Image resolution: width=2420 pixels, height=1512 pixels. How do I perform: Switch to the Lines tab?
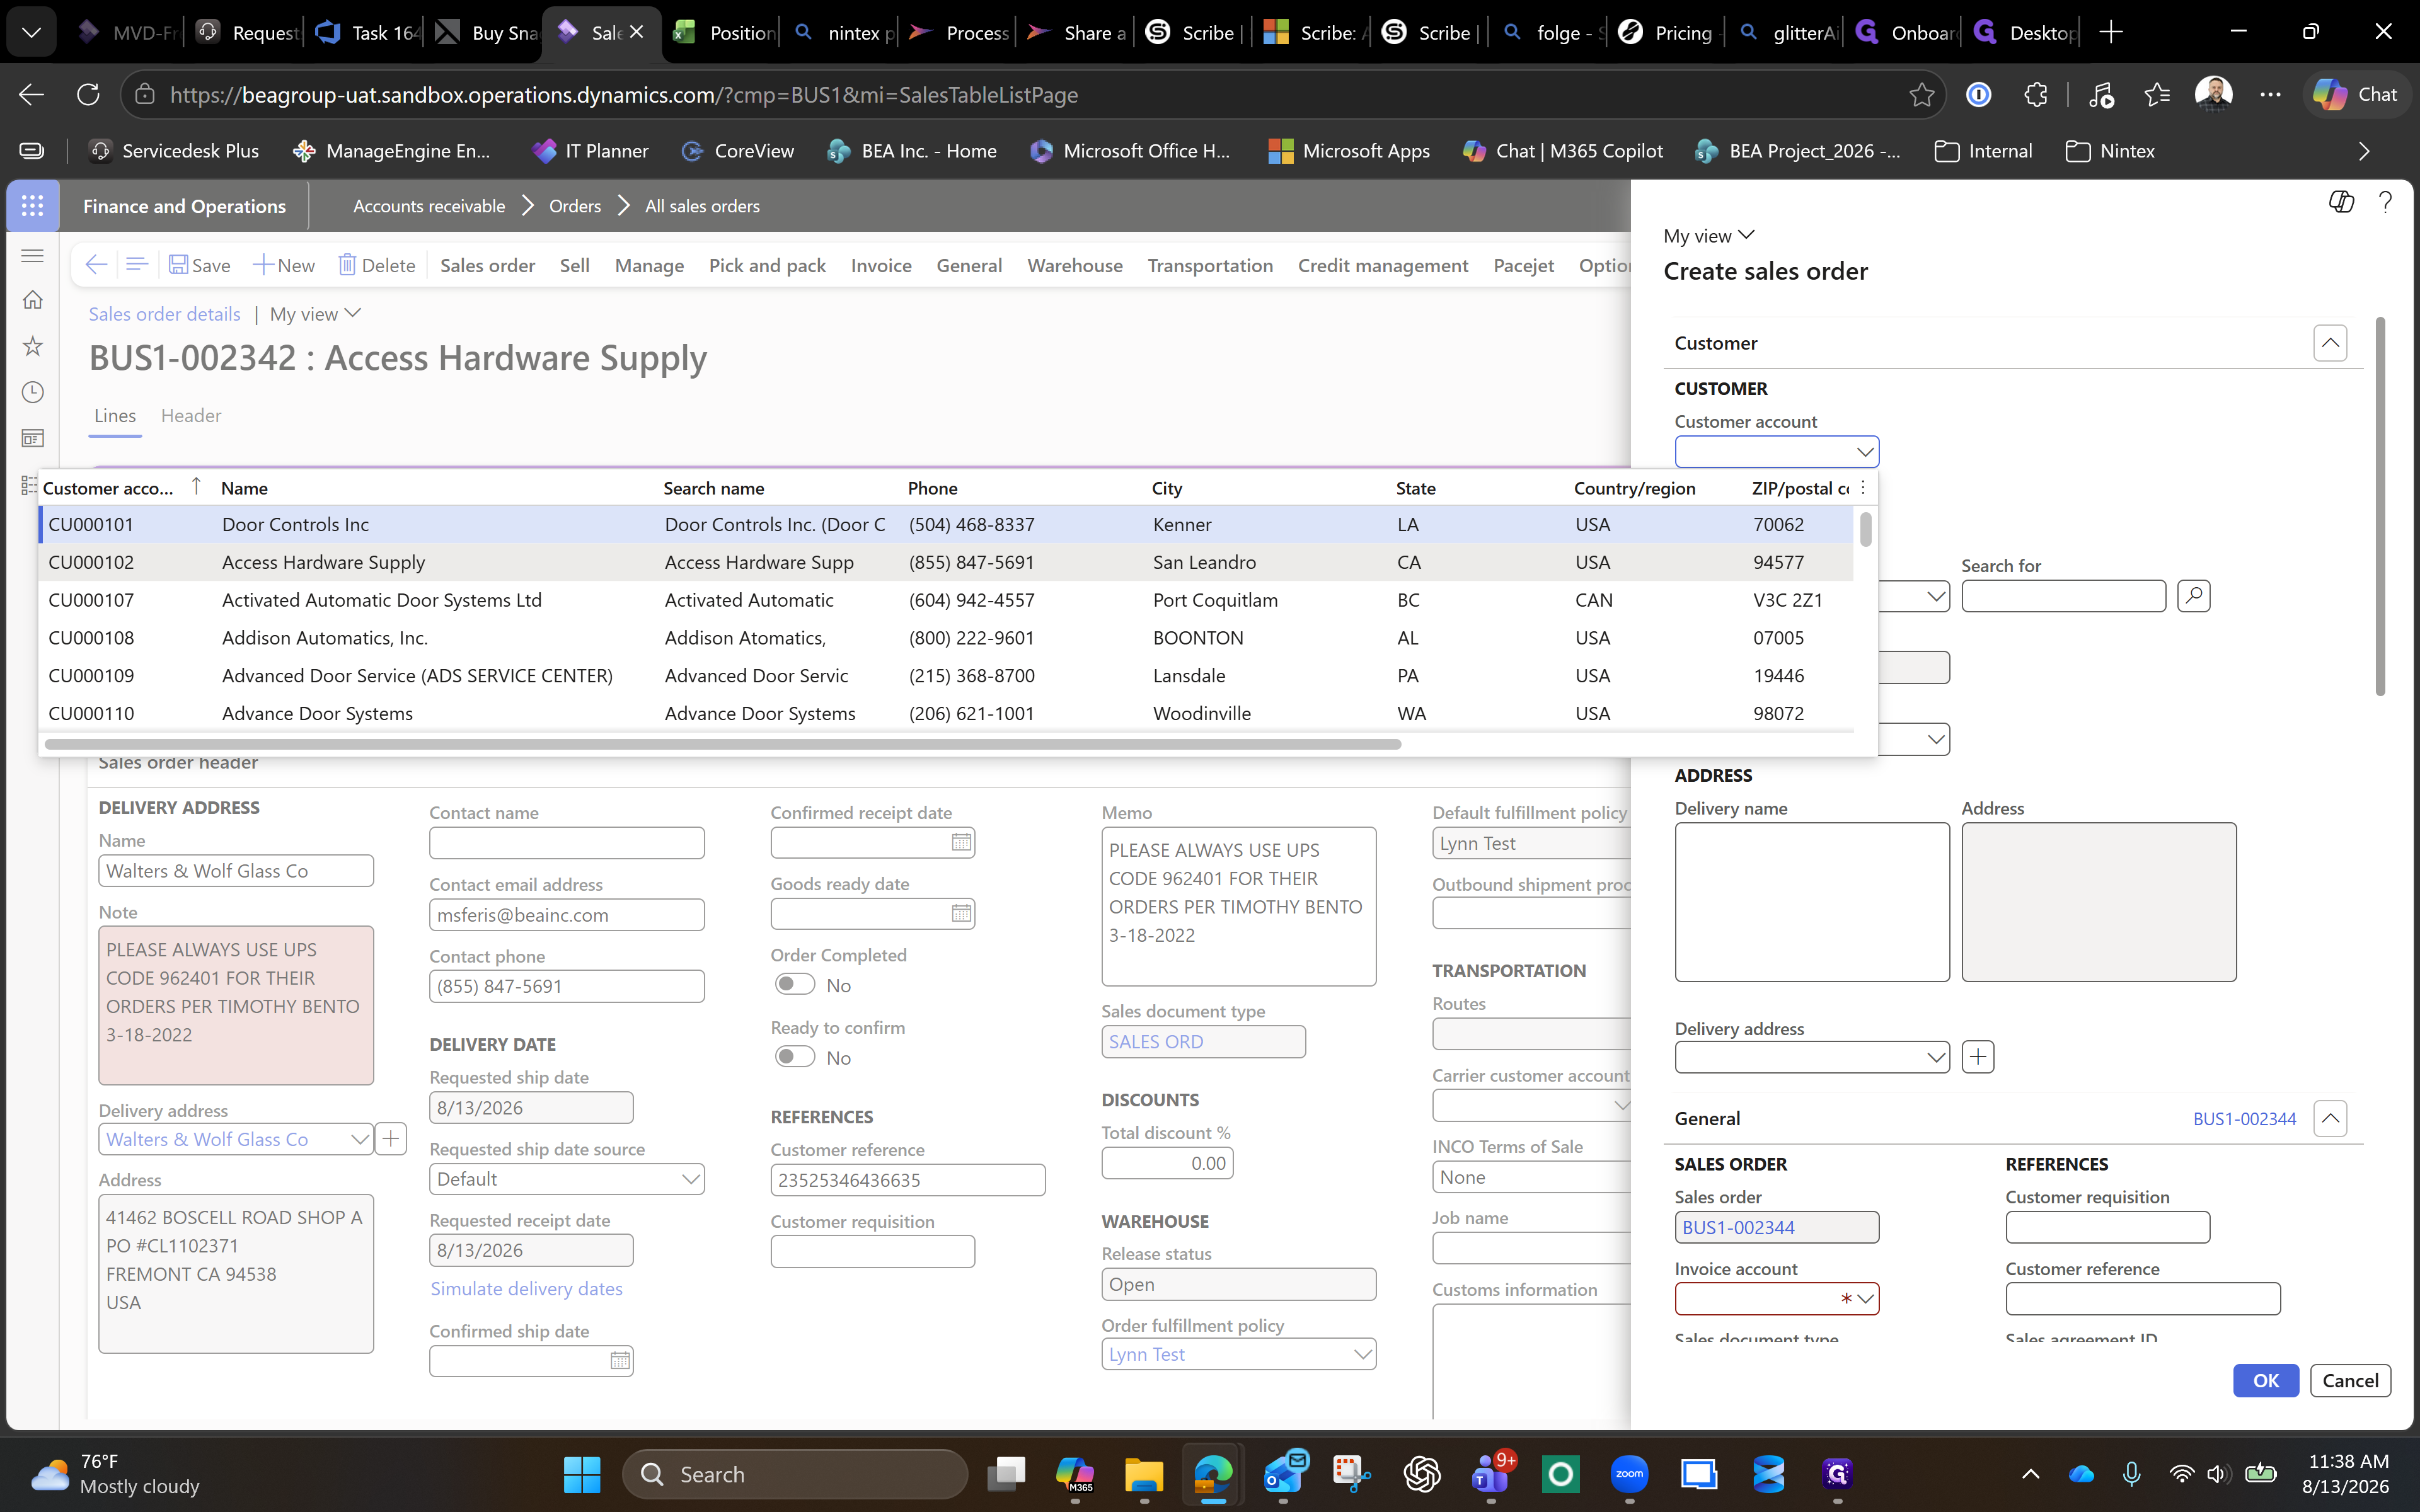115,415
